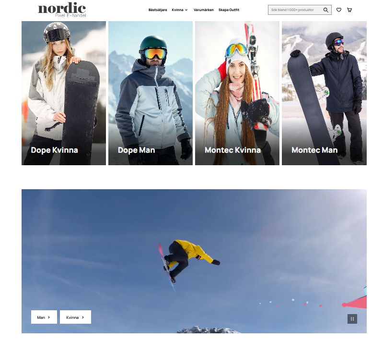
Task: Open the Montec Kvinna category card
Action: (237, 93)
